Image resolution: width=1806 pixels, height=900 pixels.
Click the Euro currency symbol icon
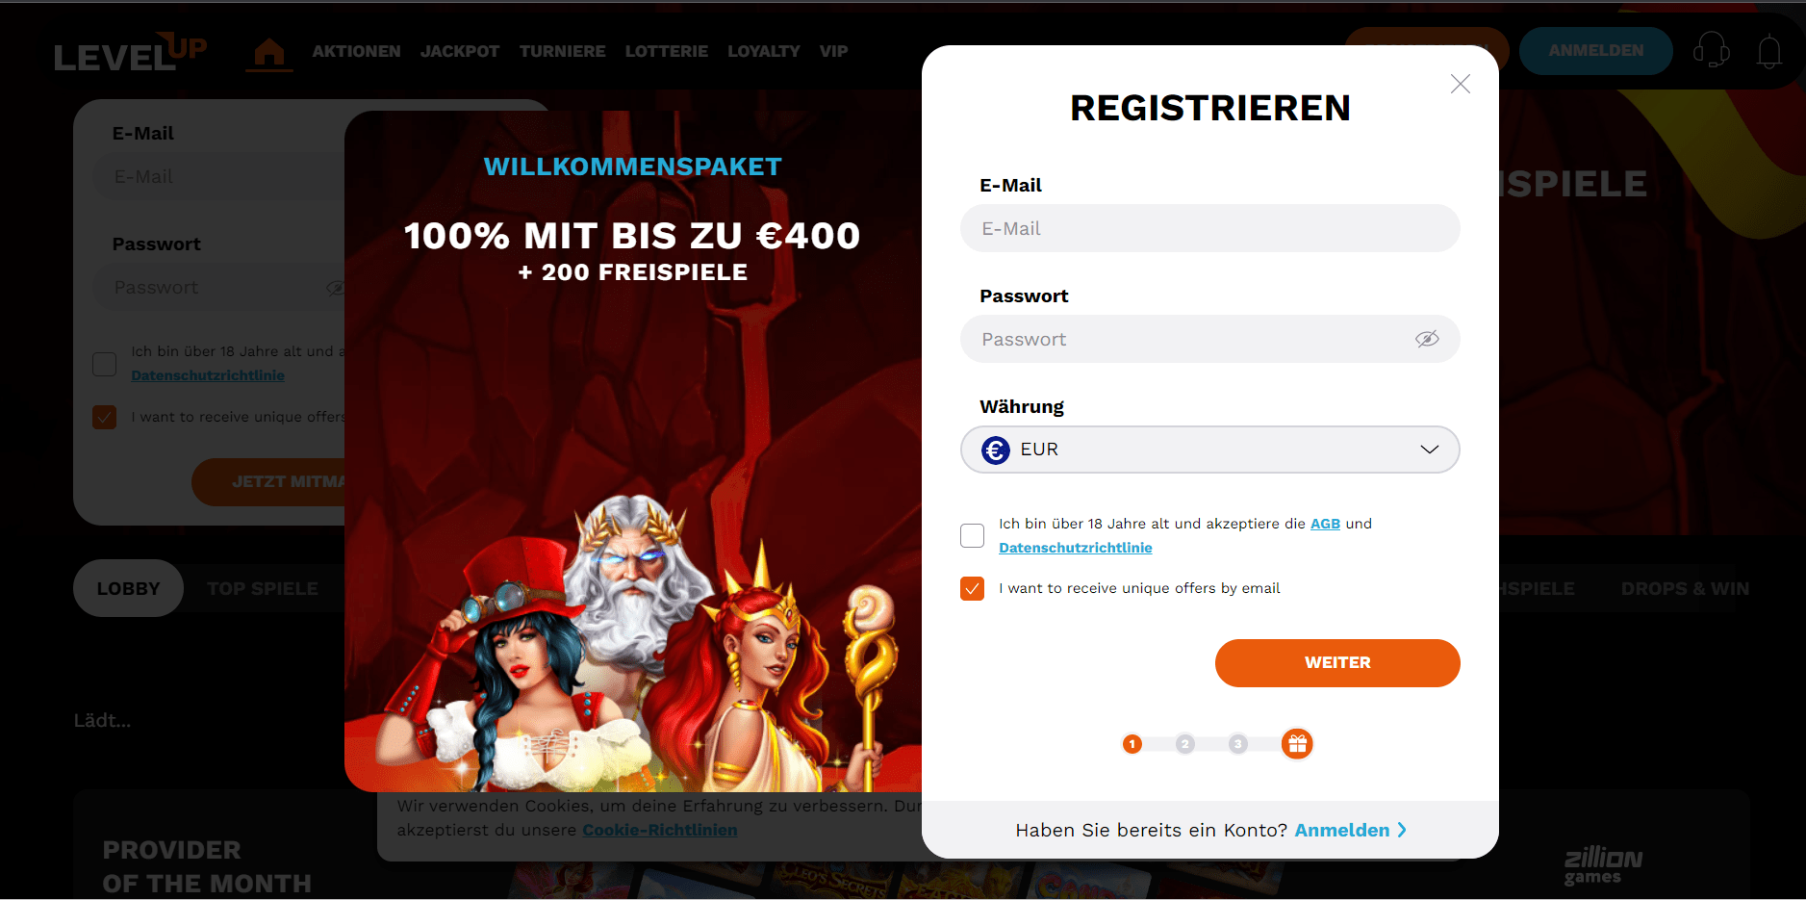[x=996, y=450]
